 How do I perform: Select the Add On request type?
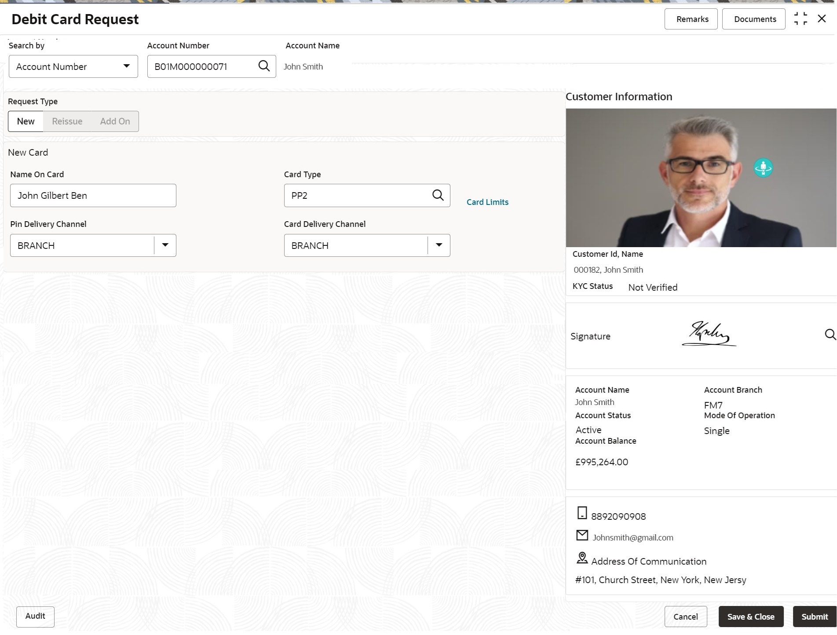tap(115, 121)
